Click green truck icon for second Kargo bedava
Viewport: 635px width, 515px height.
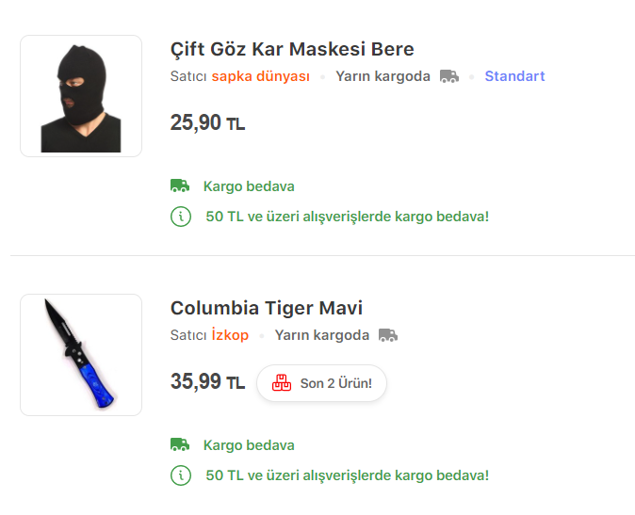[x=180, y=444]
